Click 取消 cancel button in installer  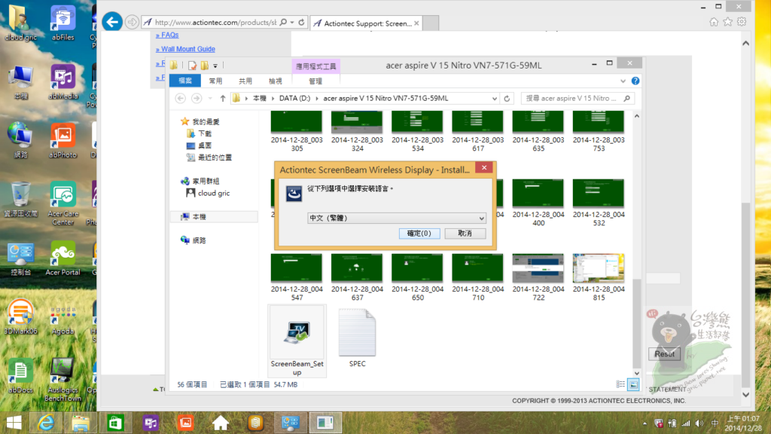tap(465, 234)
